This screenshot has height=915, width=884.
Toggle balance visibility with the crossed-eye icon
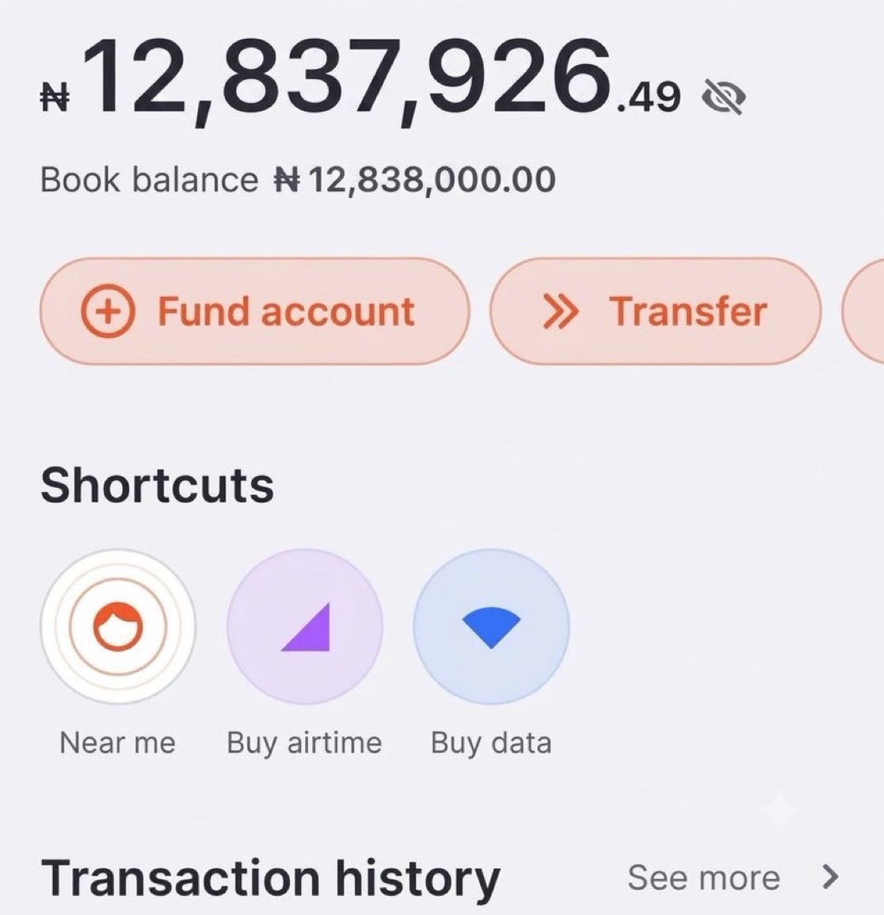[x=723, y=97]
